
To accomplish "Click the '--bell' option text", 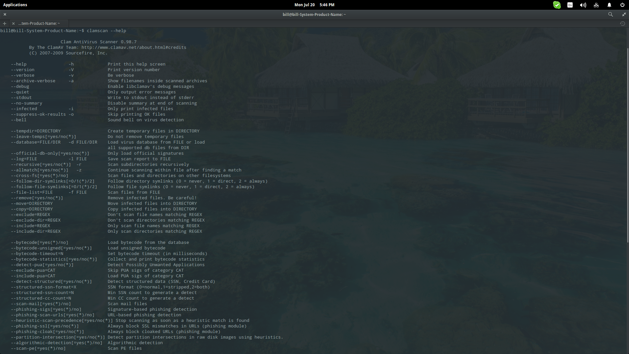I will (x=19, y=120).
